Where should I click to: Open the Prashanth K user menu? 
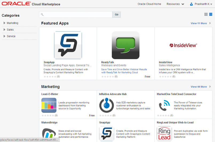pyautogui.click(x=201, y=4)
